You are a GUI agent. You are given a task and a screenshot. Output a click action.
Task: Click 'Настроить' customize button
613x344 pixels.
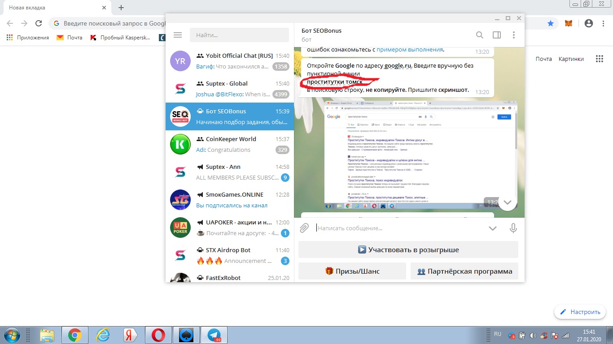click(x=580, y=312)
